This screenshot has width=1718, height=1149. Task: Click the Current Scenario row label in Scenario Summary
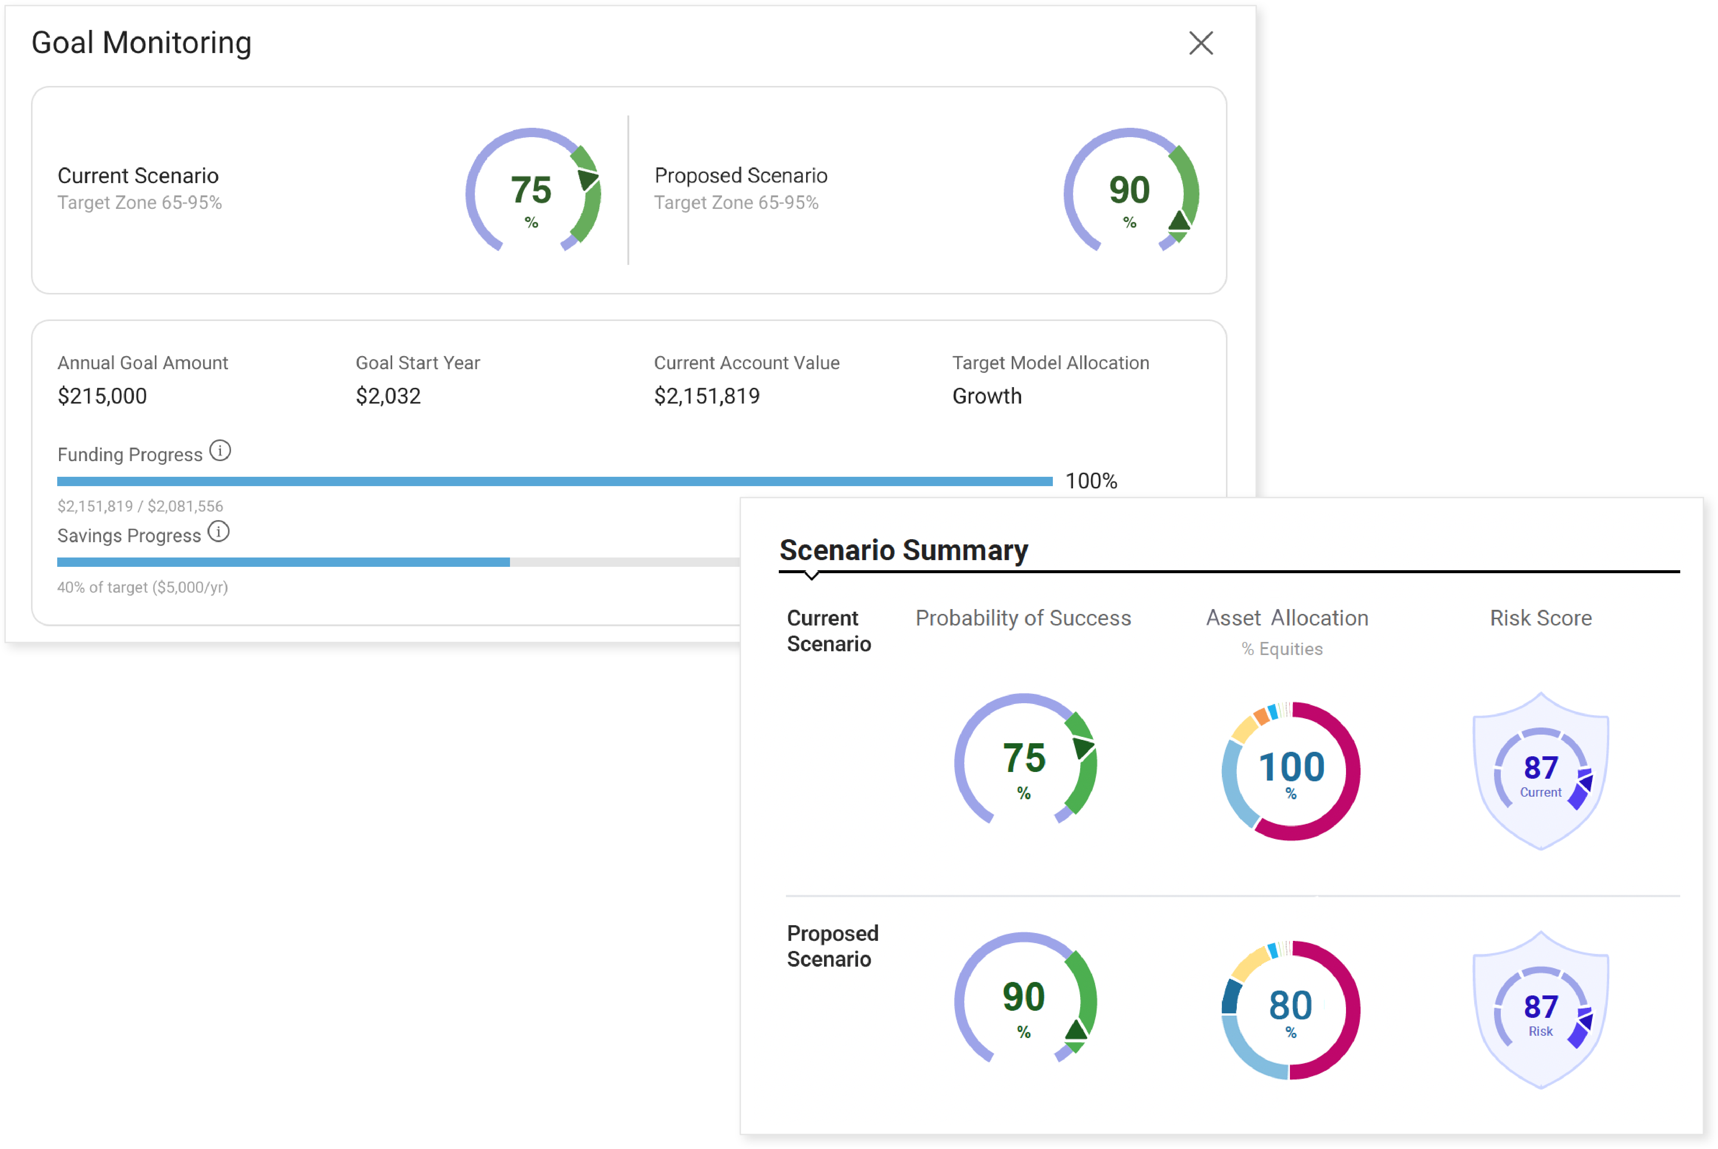(x=829, y=631)
